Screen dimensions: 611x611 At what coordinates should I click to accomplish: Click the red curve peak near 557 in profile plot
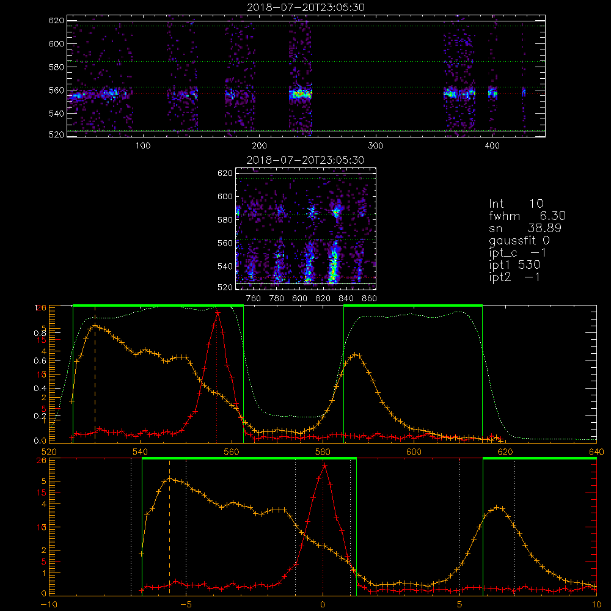pyautogui.click(x=218, y=312)
